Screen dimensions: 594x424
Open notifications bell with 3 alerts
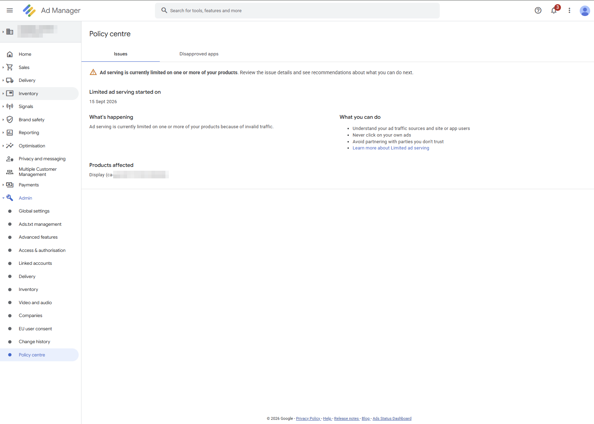coord(554,10)
